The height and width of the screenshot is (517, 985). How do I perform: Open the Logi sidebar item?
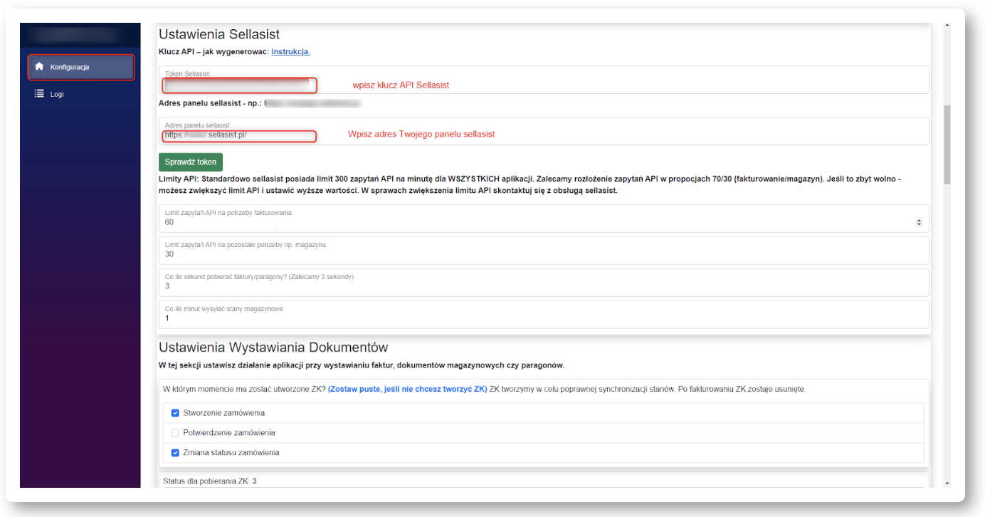pos(57,94)
